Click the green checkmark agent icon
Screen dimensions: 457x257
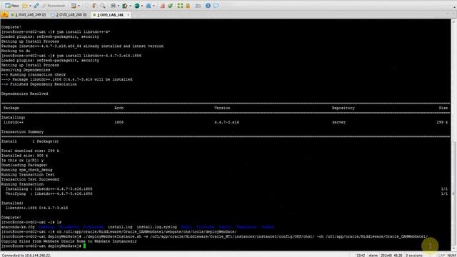tap(170, 6)
